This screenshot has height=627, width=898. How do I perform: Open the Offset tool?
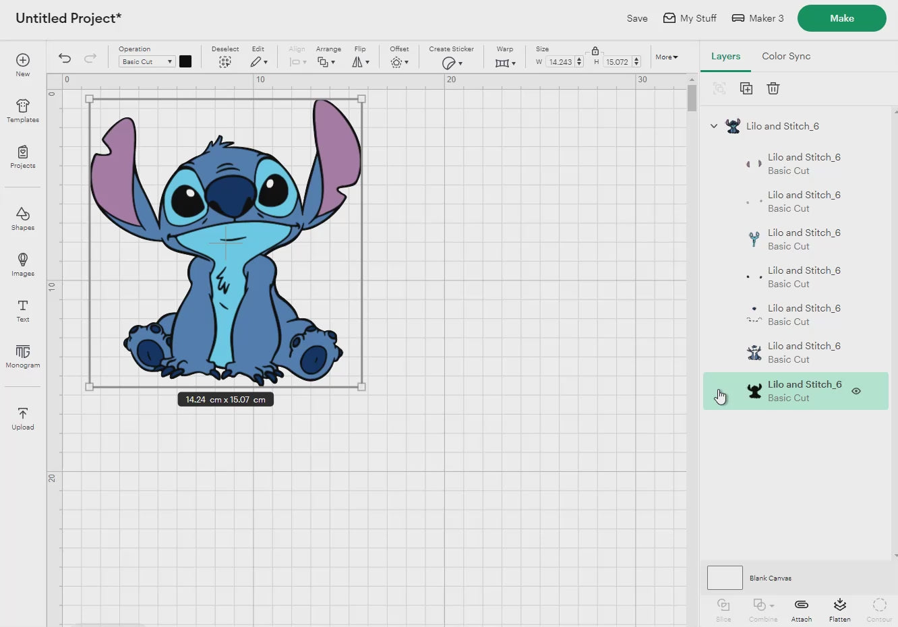pyautogui.click(x=399, y=62)
